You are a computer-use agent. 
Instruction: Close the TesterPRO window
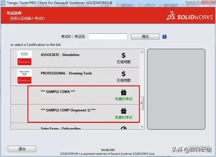208,2
